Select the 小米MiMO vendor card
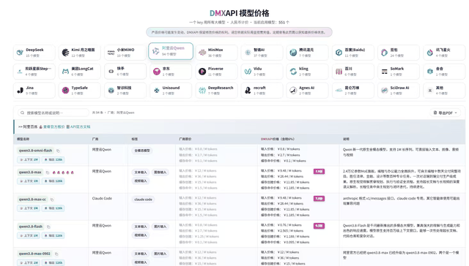469x266 pixels. click(125, 53)
